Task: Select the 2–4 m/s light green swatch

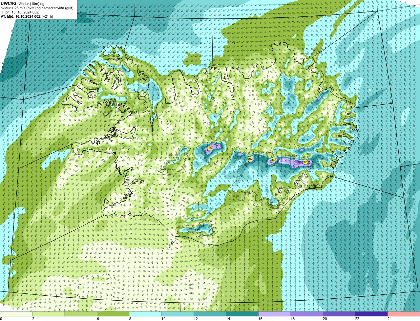Action: (x=49, y=314)
